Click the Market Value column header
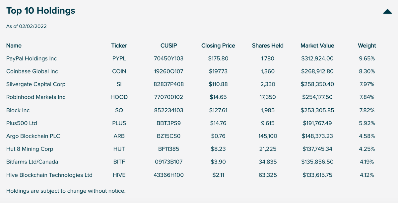The width and height of the screenshot is (398, 203). click(x=317, y=46)
